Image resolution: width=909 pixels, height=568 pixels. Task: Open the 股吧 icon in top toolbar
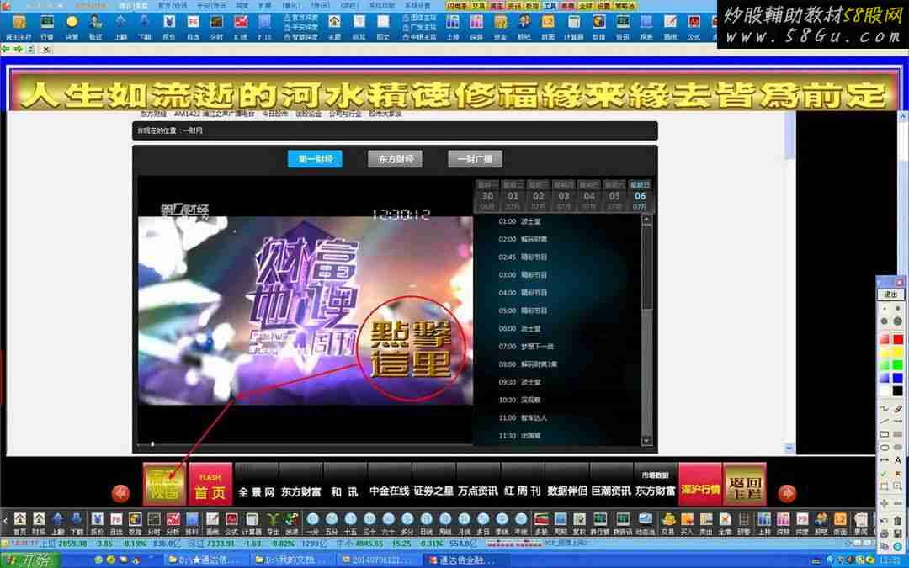coord(524,27)
